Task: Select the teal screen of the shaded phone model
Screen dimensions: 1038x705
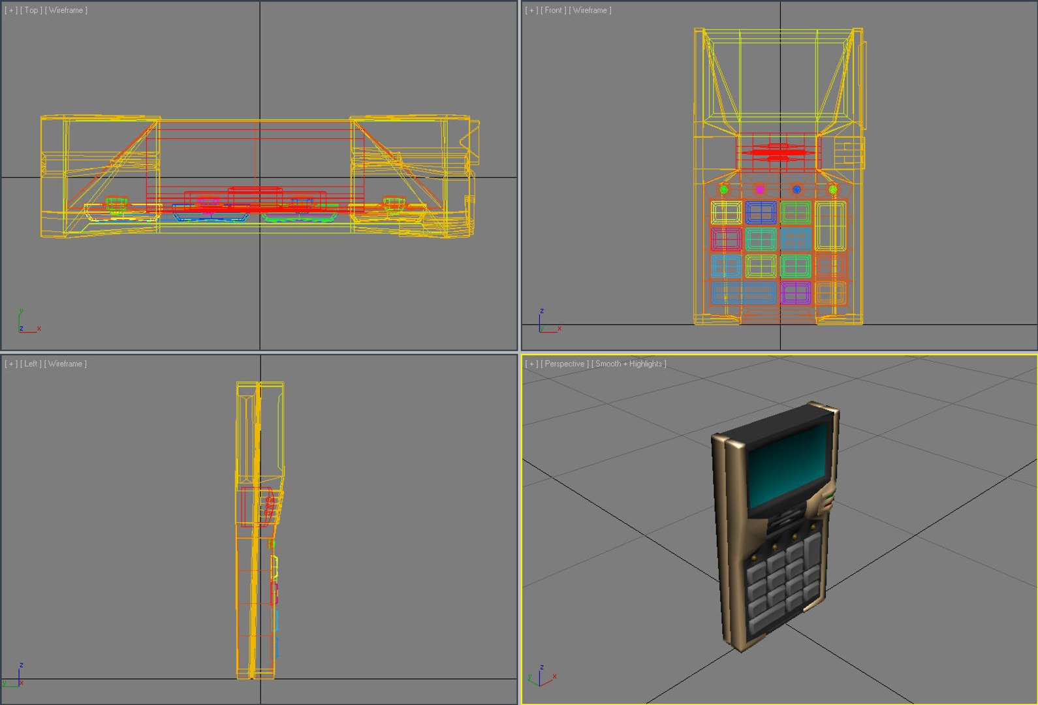Action: 788,465
